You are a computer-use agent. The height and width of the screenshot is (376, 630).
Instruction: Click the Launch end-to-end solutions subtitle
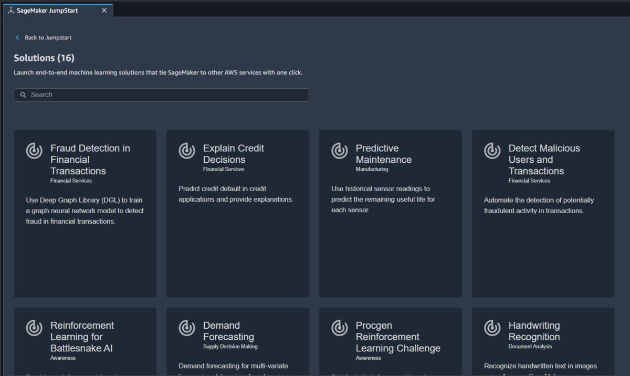coord(158,72)
